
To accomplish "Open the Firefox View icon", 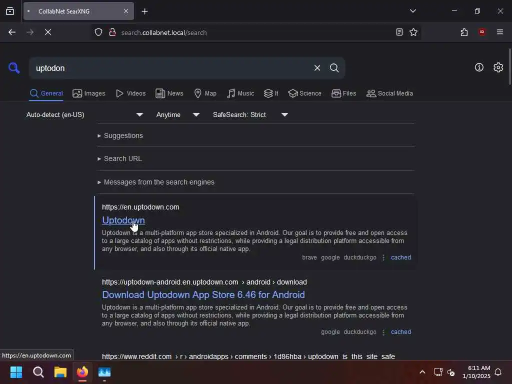I will click(10, 11).
